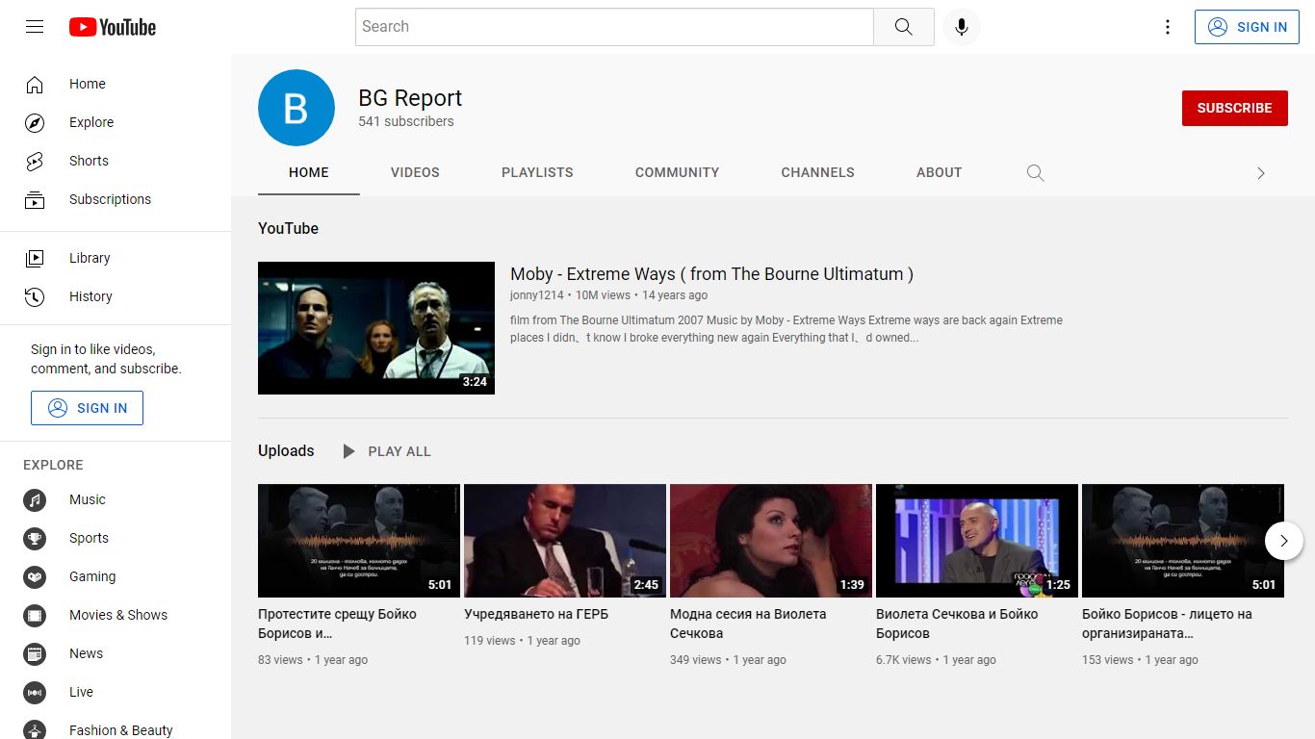The width and height of the screenshot is (1315, 739).
Task: Click the Shorts label in sidebar
Action: pos(89,162)
